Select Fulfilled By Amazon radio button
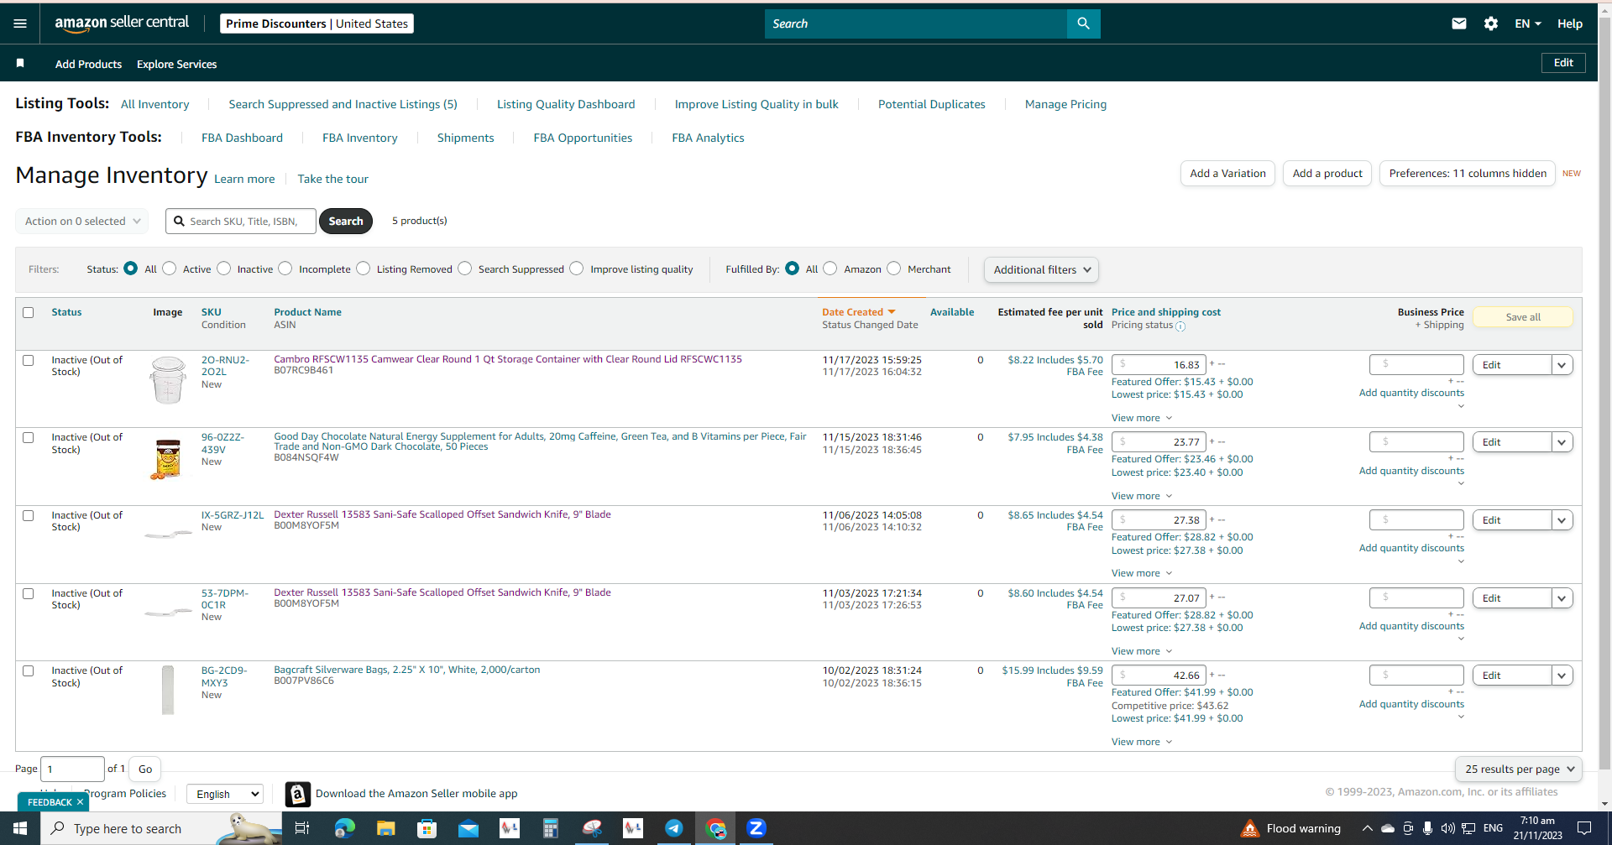 [x=830, y=269]
